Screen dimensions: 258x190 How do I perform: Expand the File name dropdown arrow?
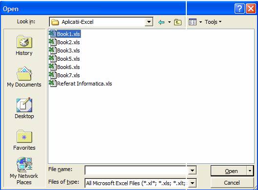click(192, 171)
